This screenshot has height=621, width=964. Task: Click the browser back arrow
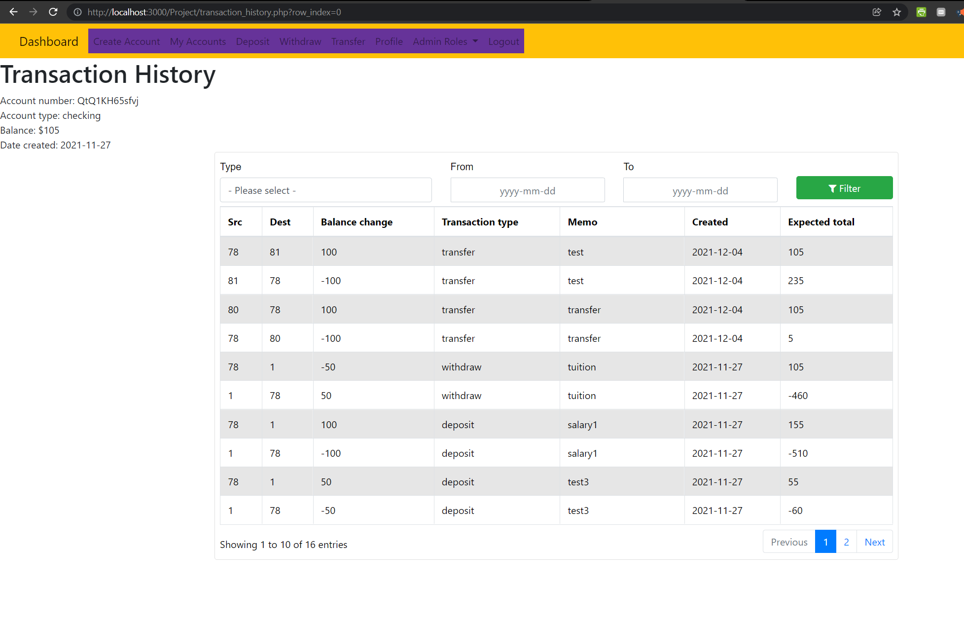coord(13,12)
